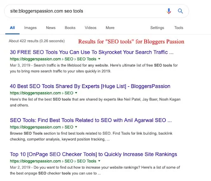
Task: Click the green URL of the first result
Action: click(x=53, y=59)
